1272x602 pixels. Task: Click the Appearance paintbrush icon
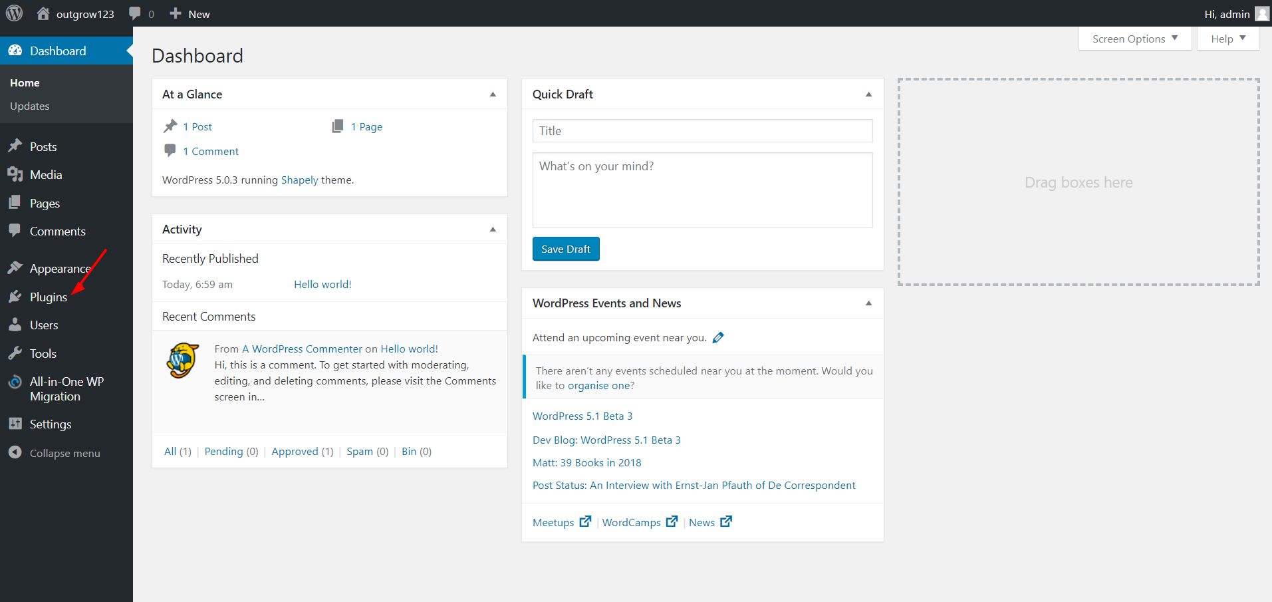[x=15, y=268]
